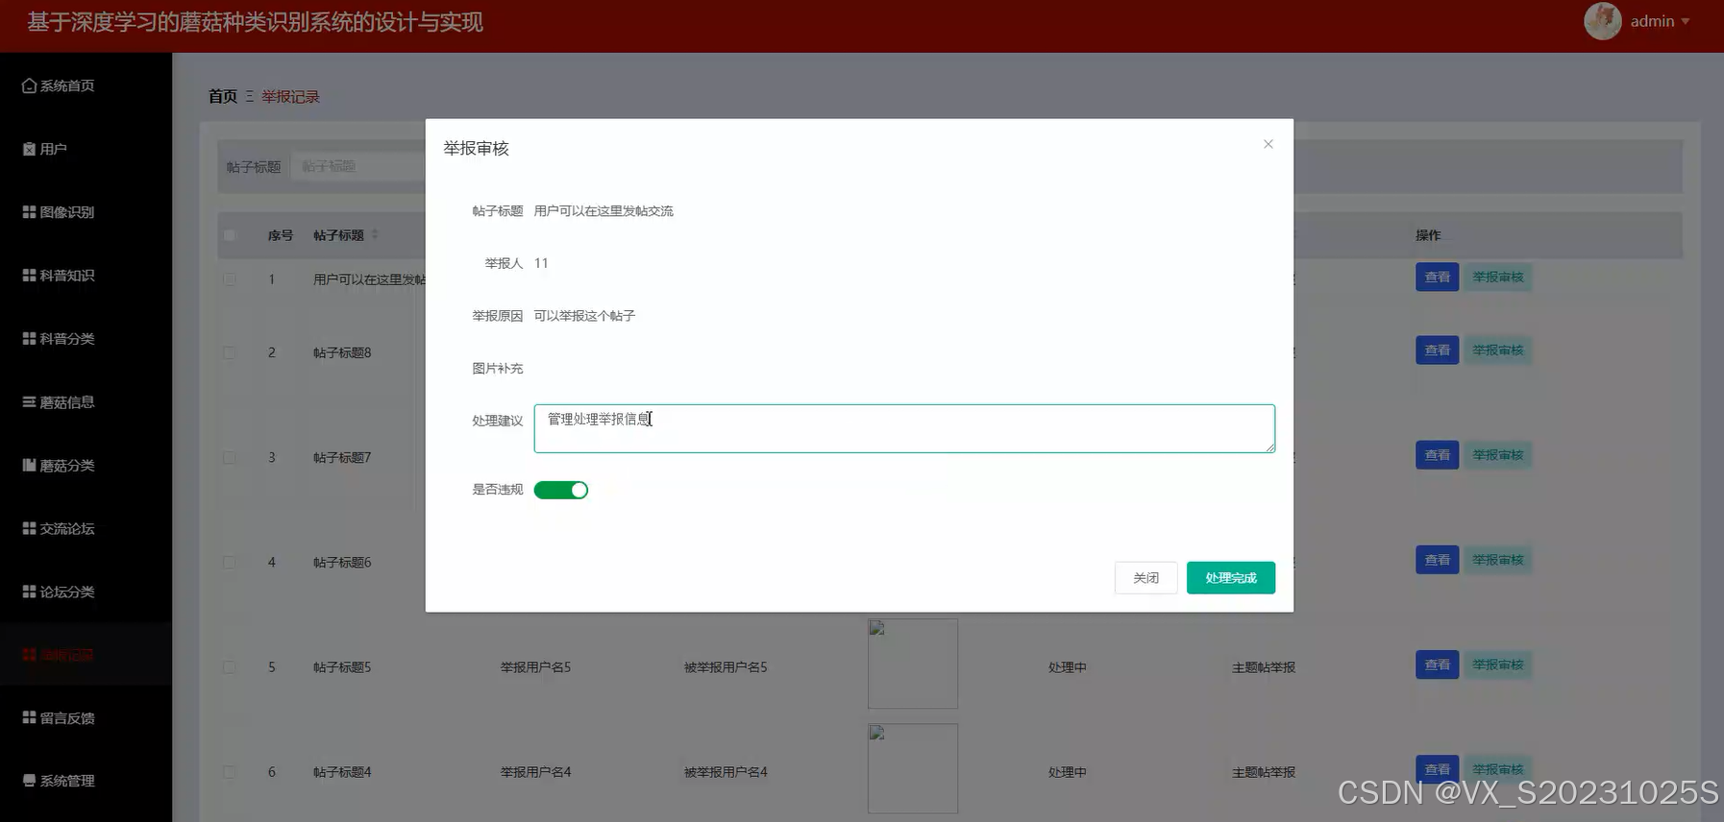
Task: Select the cell 被举报用户名4
Action: [726, 772]
